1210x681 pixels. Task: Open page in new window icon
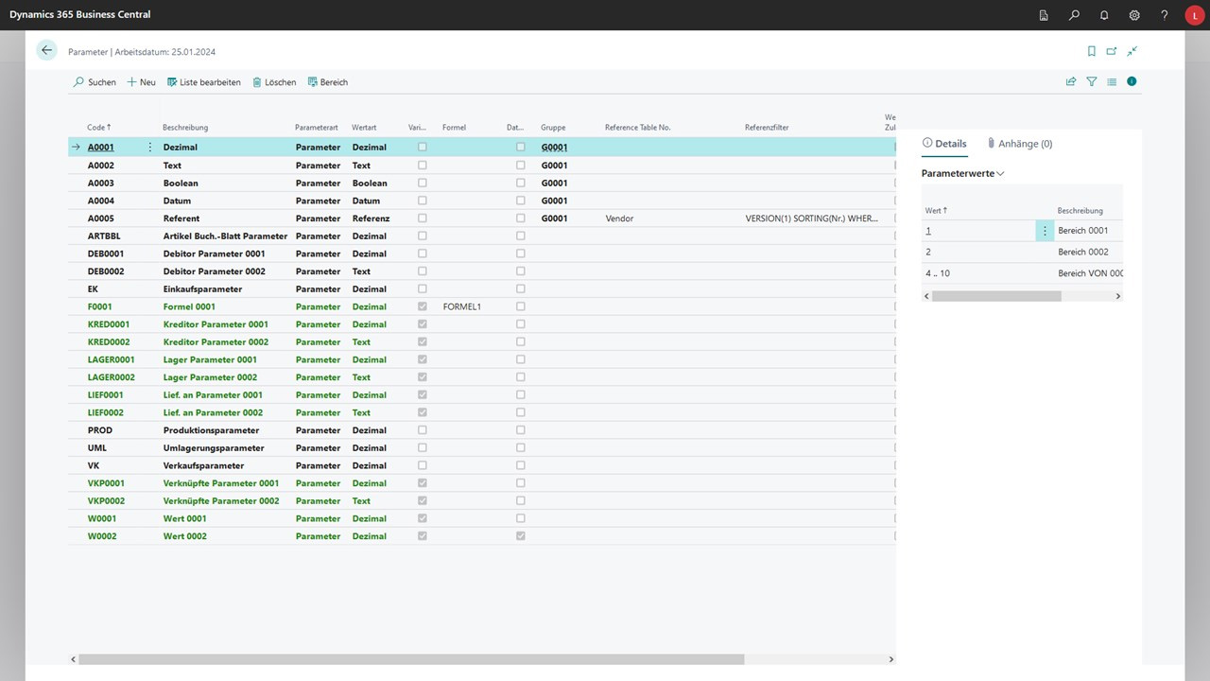point(1112,51)
